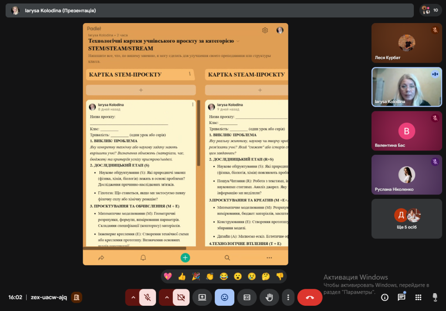
Task: Click the red leave call button
Action: click(310, 298)
